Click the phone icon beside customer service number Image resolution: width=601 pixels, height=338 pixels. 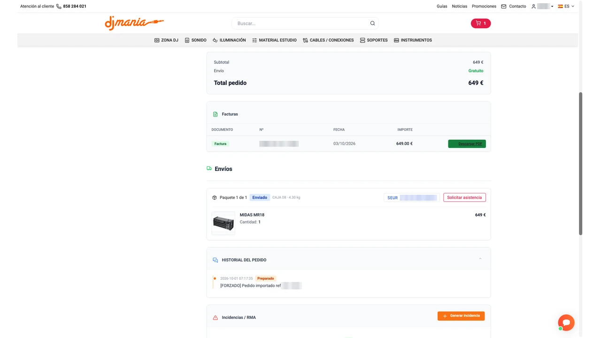pyautogui.click(x=59, y=7)
